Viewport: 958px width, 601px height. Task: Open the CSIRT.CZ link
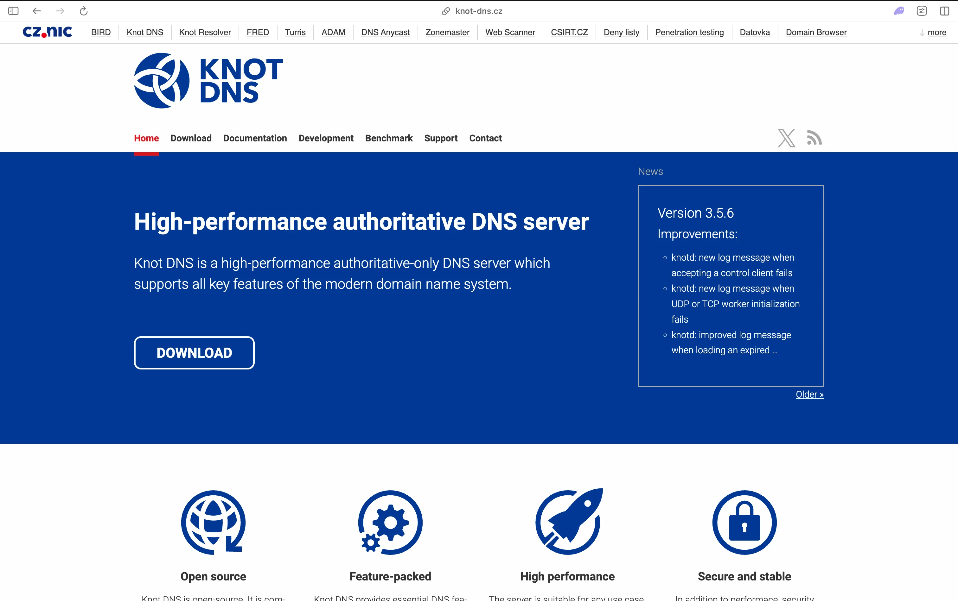pos(569,32)
